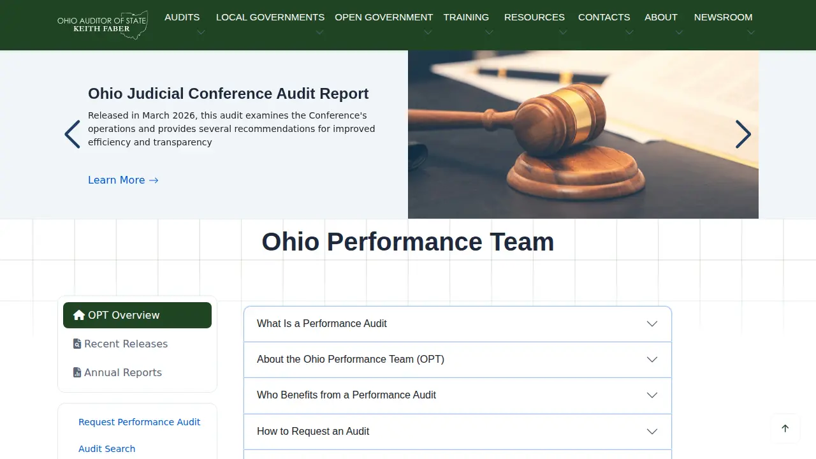Open the About menu

click(x=661, y=17)
